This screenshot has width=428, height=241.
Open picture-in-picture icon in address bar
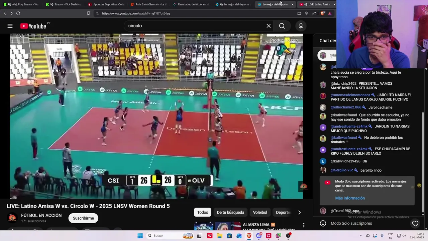coord(299,13)
